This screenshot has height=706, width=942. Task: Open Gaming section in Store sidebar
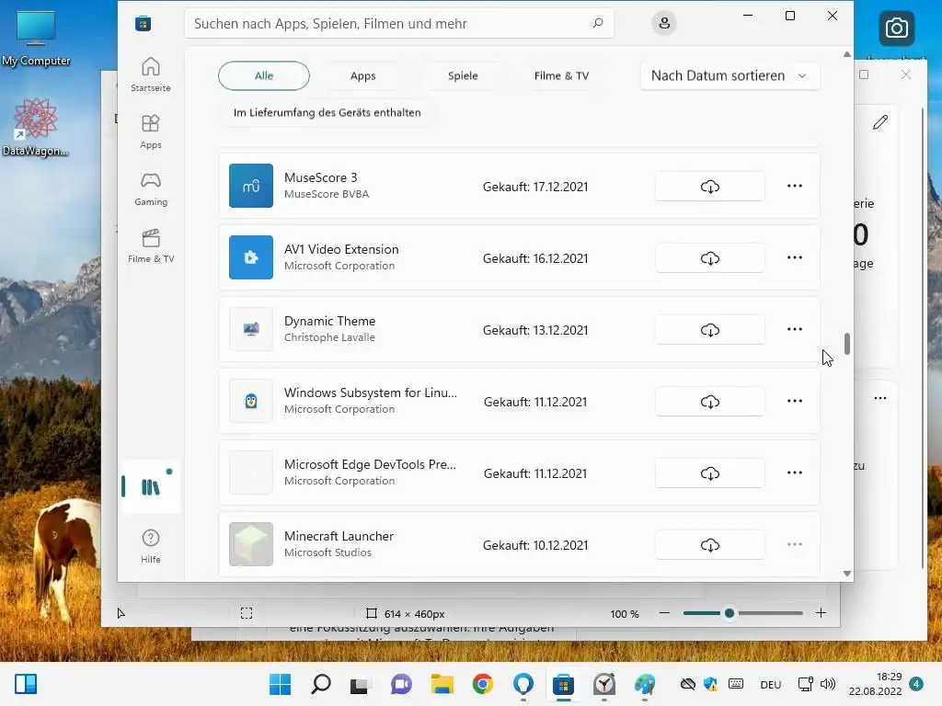coord(150,188)
